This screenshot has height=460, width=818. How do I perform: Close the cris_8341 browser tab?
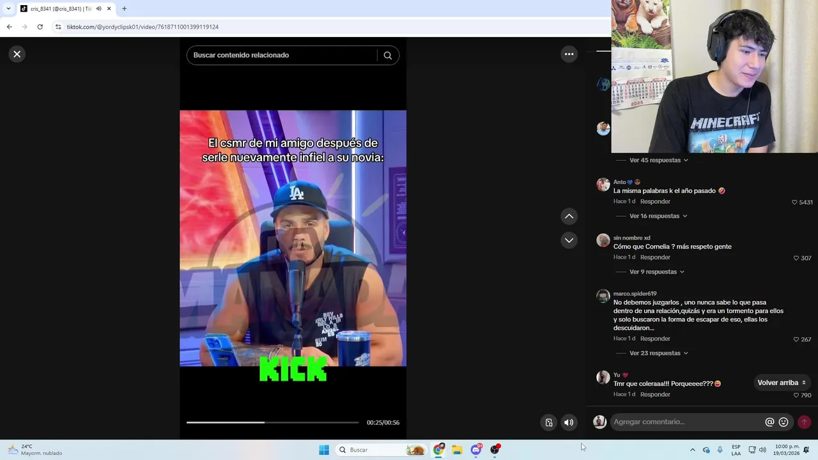click(109, 9)
